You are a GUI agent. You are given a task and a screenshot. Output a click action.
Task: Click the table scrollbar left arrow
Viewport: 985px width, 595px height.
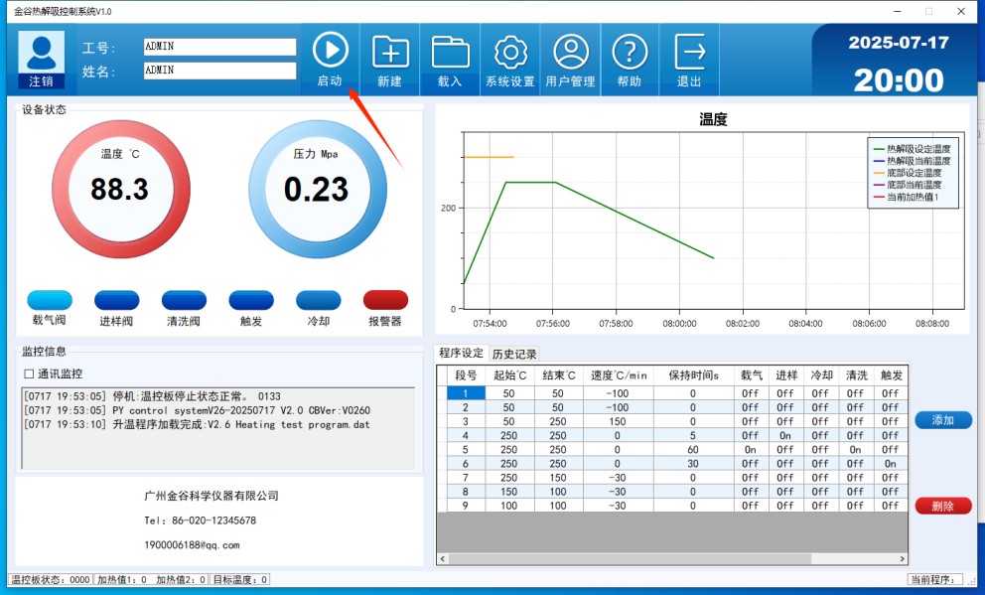[443, 558]
